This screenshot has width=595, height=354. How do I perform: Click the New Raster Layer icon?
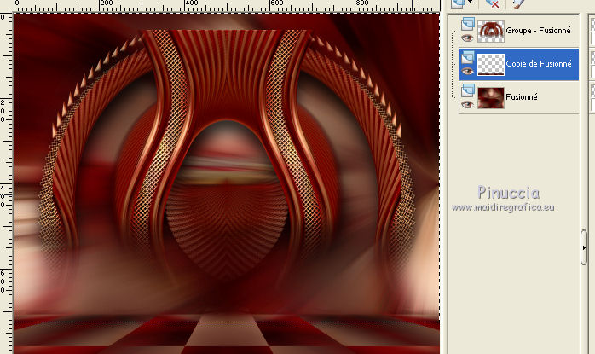click(x=458, y=3)
